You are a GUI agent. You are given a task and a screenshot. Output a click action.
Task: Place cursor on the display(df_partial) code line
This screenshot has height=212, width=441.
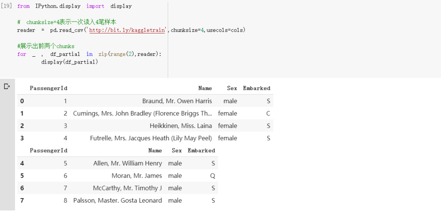[x=69, y=62]
